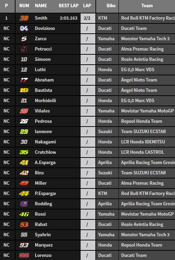Click Bautista's yellow number 19 icon
This screenshot has width=175, height=260.
click(x=24, y=90)
